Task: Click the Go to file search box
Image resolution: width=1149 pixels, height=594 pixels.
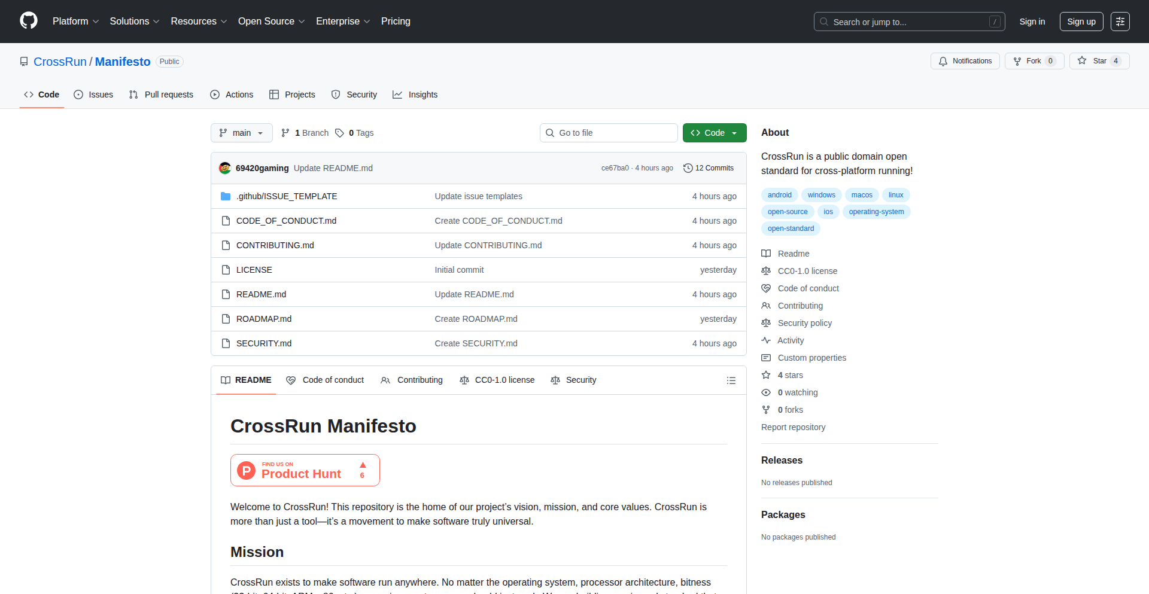Action: click(609, 133)
